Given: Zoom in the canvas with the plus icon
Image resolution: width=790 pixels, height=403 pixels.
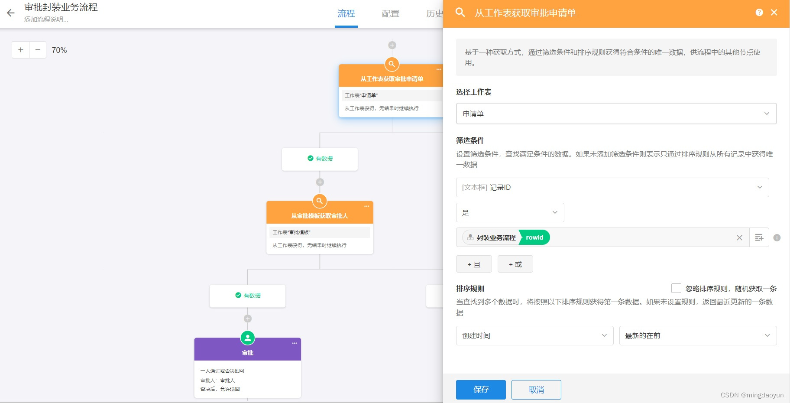Looking at the screenshot, I should click(x=20, y=49).
